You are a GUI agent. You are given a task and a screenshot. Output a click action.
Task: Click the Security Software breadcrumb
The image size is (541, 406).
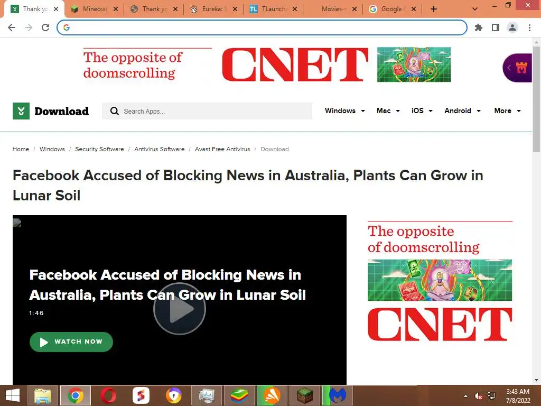click(x=99, y=149)
